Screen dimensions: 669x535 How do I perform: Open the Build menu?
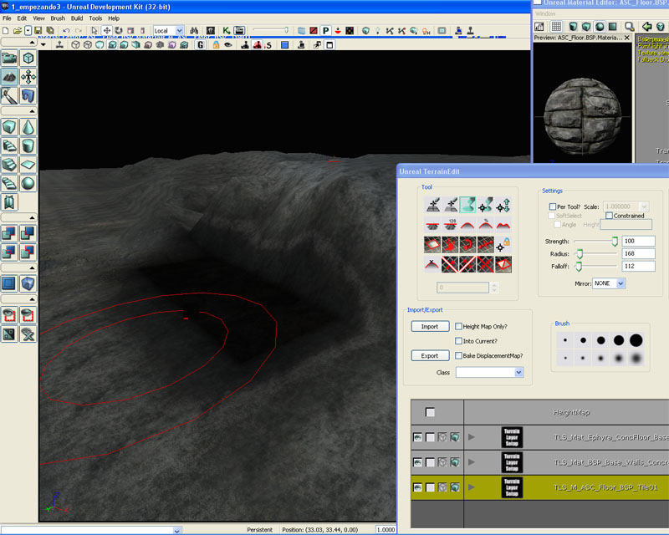point(77,18)
